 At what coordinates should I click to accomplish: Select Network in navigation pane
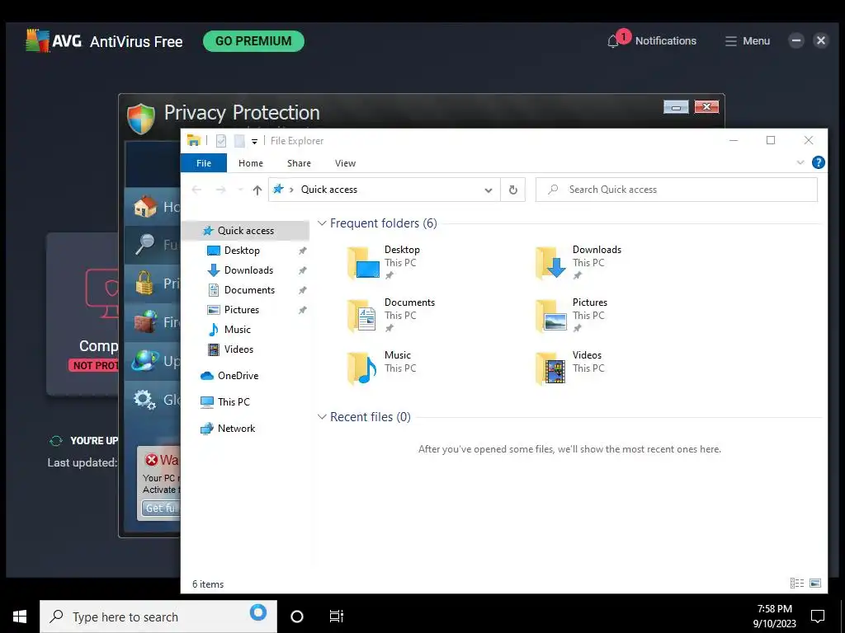tap(236, 429)
